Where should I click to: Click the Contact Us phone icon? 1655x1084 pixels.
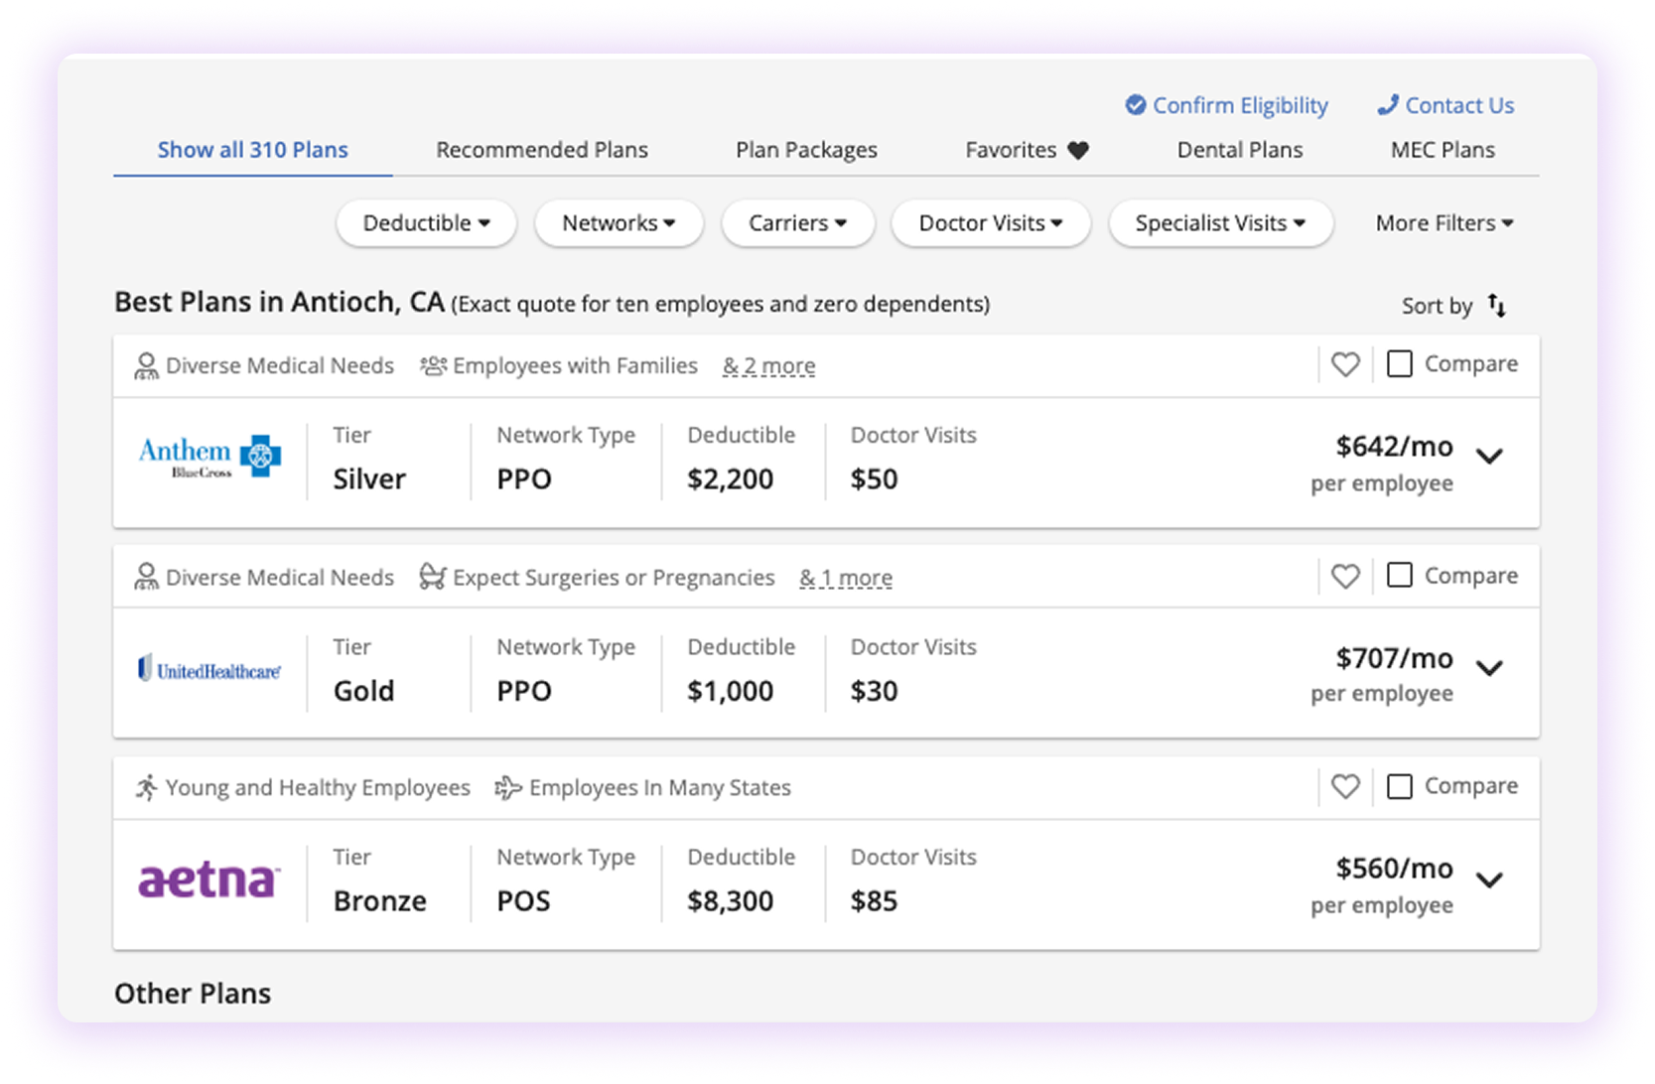click(1387, 105)
